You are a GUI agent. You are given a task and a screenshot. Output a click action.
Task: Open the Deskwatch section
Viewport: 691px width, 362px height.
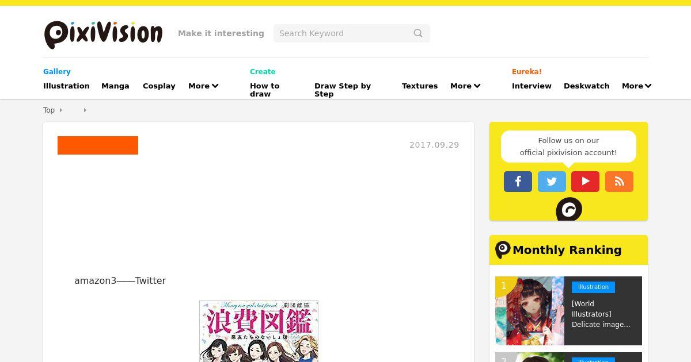[586, 86]
